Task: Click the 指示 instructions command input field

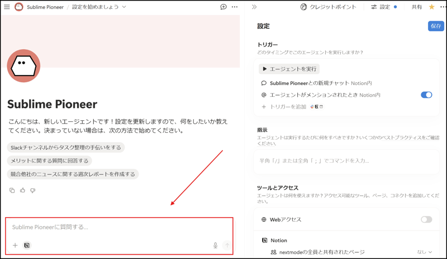Action: point(346,162)
